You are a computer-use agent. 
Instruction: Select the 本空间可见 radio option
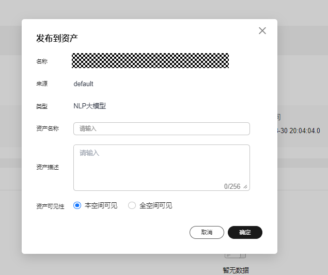click(77, 205)
